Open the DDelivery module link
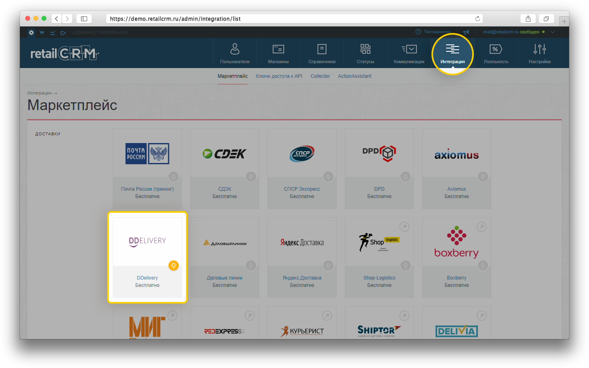The height and width of the screenshot is (368, 589). click(147, 278)
